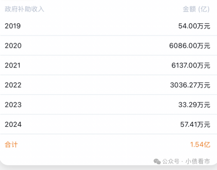Select the 2023 year label

coord(13,105)
